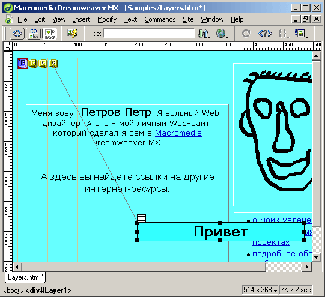Click the ruler origin corner icon
The image size is (325, 297).
coord(8,46)
